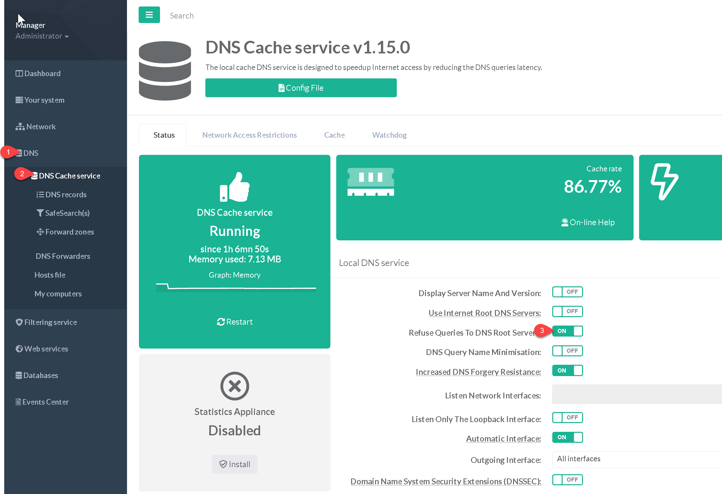The height and width of the screenshot is (494, 722).
Task: Turn off Refuse Queries To DNS Root toggle
Action: click(x=567, y=331)
